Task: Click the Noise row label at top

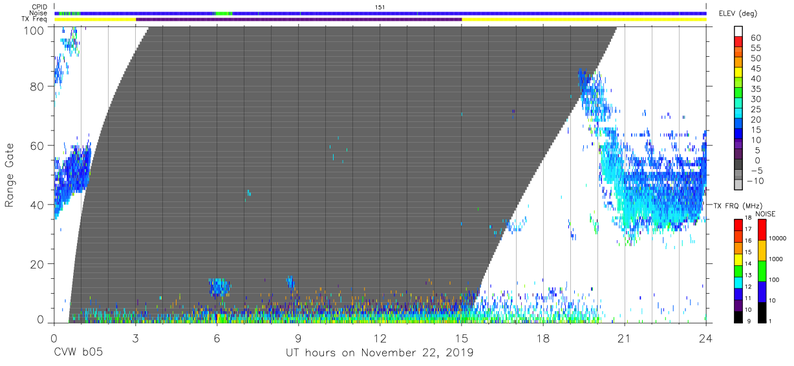Action: [x=39, y=13]
